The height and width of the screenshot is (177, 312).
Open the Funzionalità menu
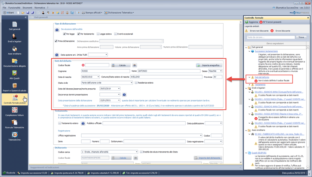point(14,7)
